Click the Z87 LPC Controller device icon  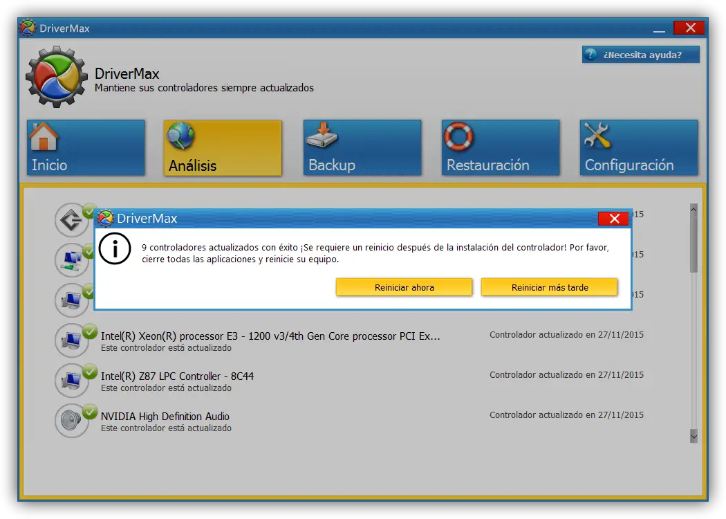coord(71,381)
